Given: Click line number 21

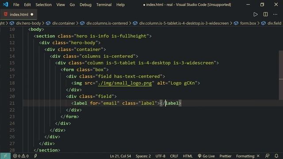Looking at the screenshot, I should 12,103.
